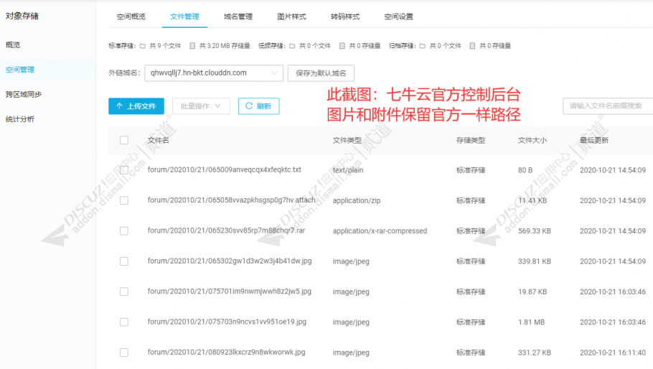Check the box for 065230svv85rp7m88chqr7.rar

point(124,230)
